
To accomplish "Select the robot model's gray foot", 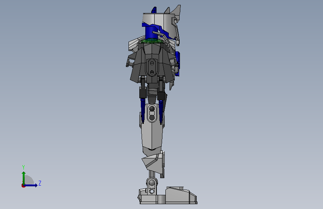I will pos(168,196).
